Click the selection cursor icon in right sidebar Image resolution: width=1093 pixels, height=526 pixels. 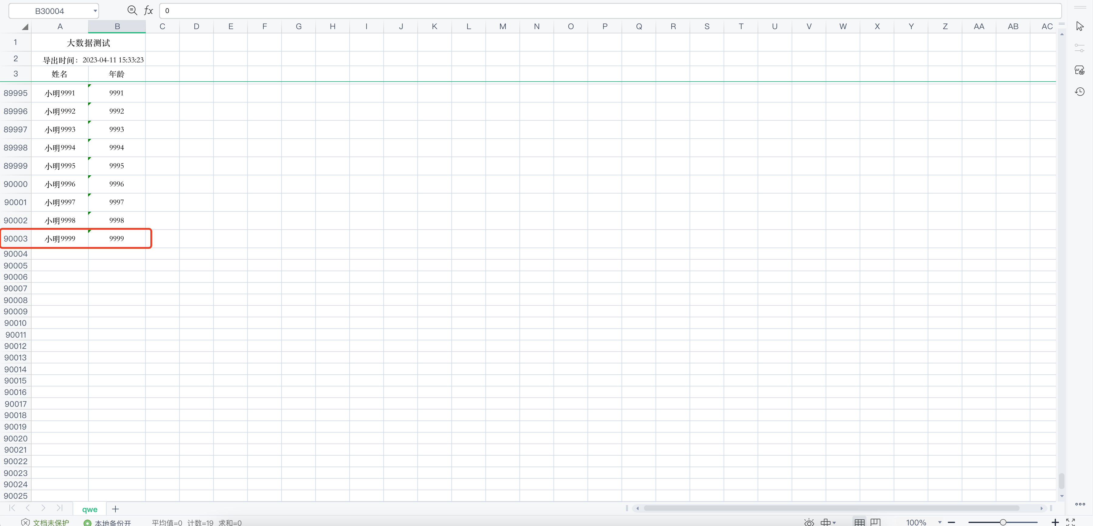click(x=1080, y=26)
